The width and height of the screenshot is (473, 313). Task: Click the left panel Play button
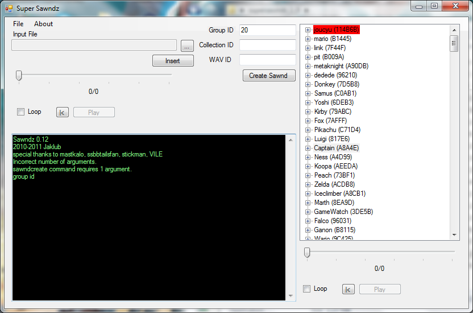click(x=94, y=112)
